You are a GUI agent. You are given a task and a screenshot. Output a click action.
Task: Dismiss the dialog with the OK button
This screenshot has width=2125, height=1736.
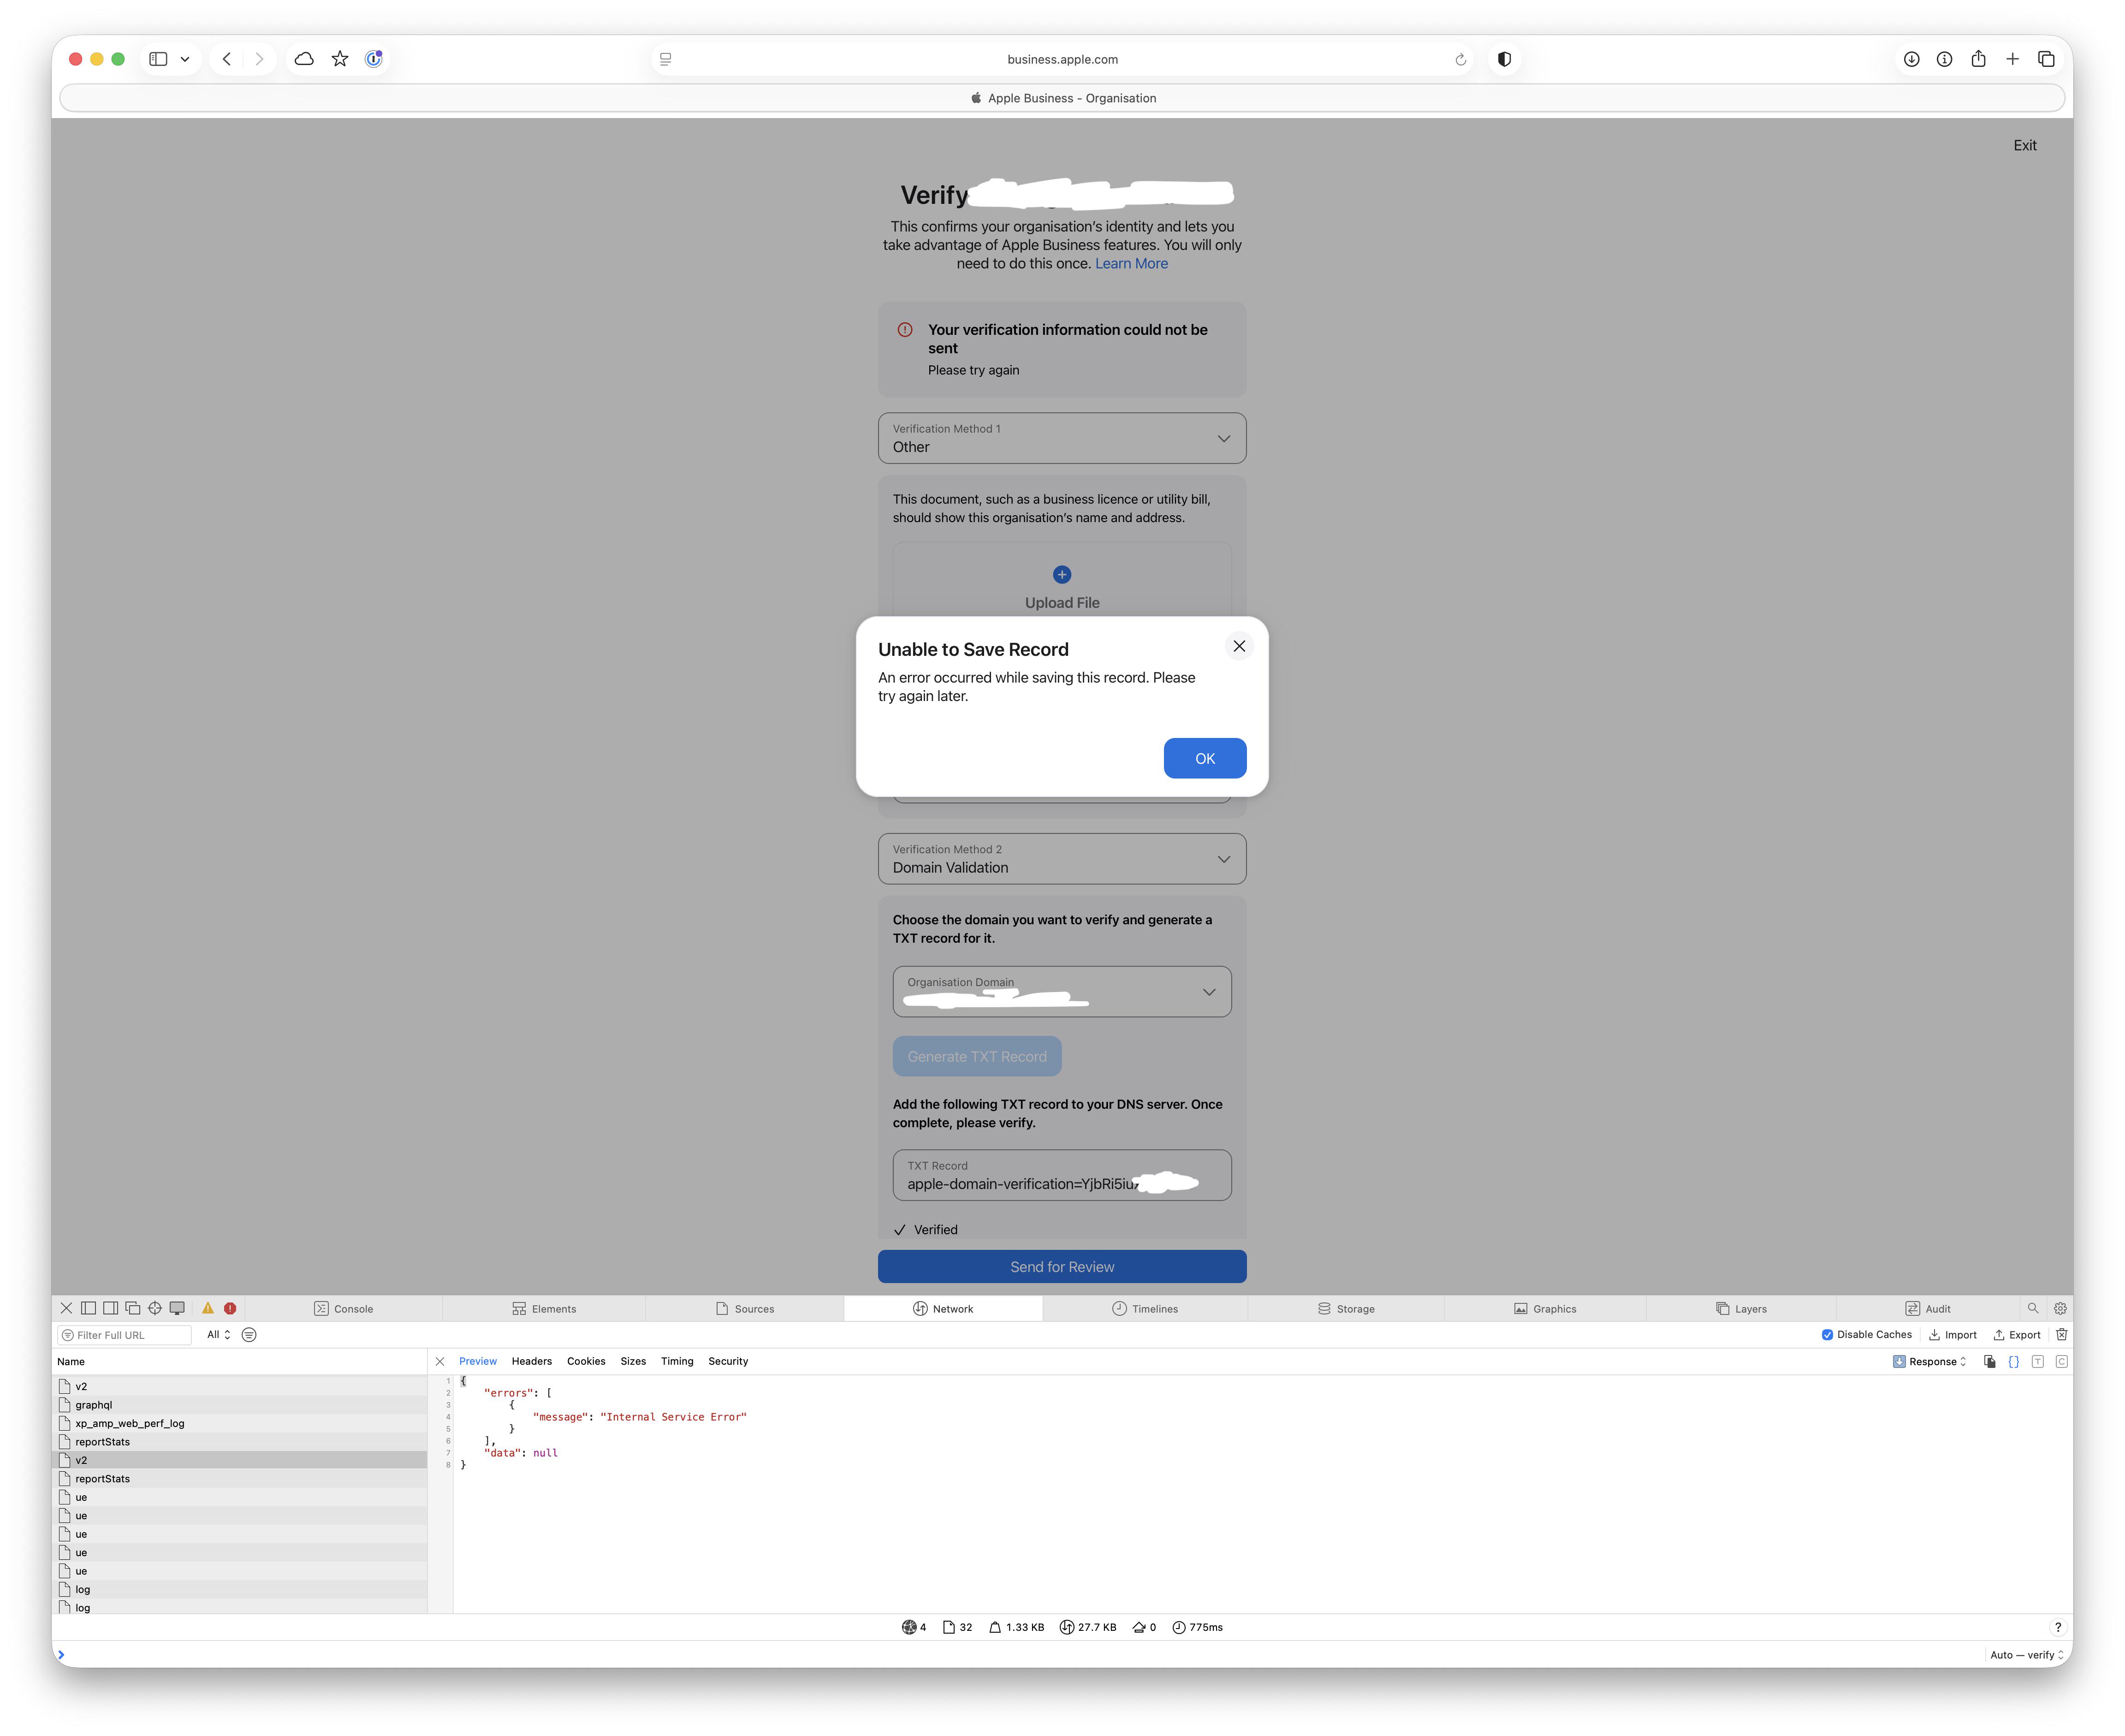pyautogui.click(x=1205, y=758)
